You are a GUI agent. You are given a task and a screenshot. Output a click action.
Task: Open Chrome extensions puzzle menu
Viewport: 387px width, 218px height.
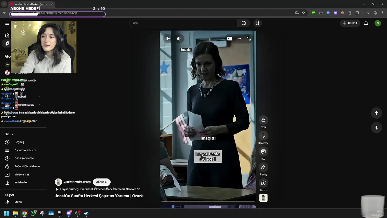click(357, 13)
